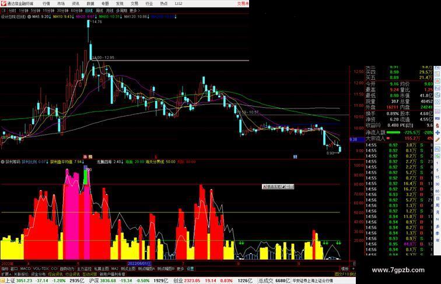Open the 综合资讯 tab

point(55,274)
